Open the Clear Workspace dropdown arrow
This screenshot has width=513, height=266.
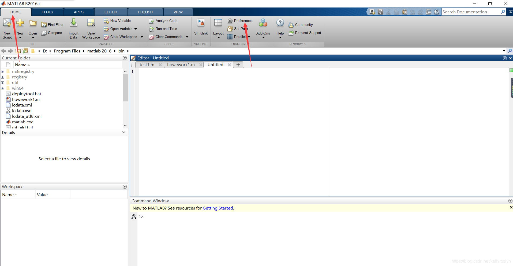[142, 37]
